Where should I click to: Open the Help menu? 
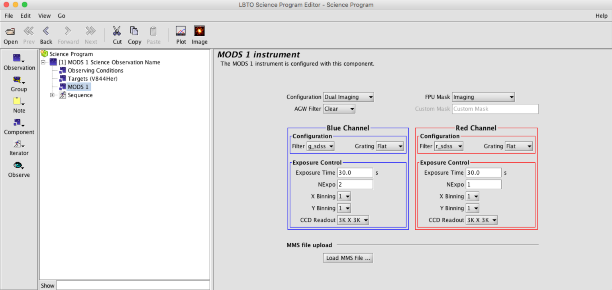point(601,16)
